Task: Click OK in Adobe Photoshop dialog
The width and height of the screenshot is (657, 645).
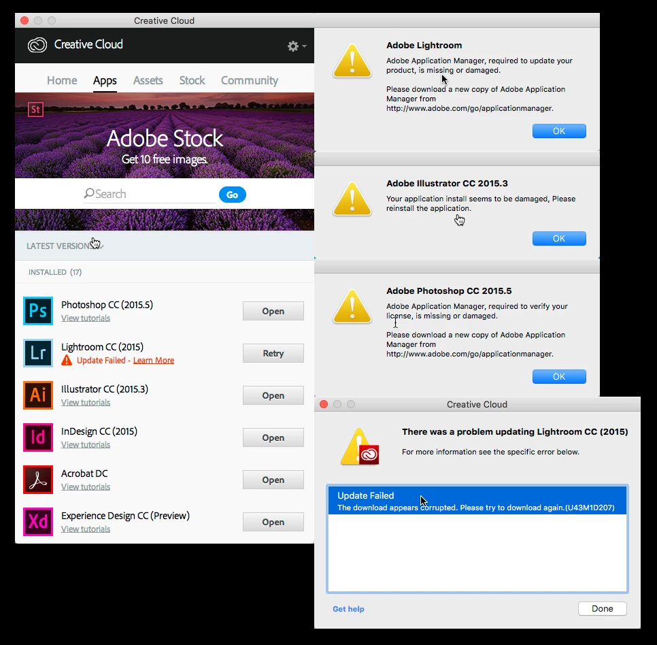Action: click(559, 376)
